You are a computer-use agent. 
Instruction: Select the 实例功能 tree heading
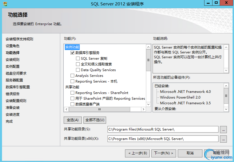72,47
